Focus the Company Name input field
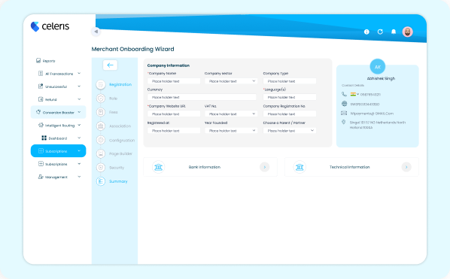The height and width of the screenshot is (279, 450). click(174, 81)
